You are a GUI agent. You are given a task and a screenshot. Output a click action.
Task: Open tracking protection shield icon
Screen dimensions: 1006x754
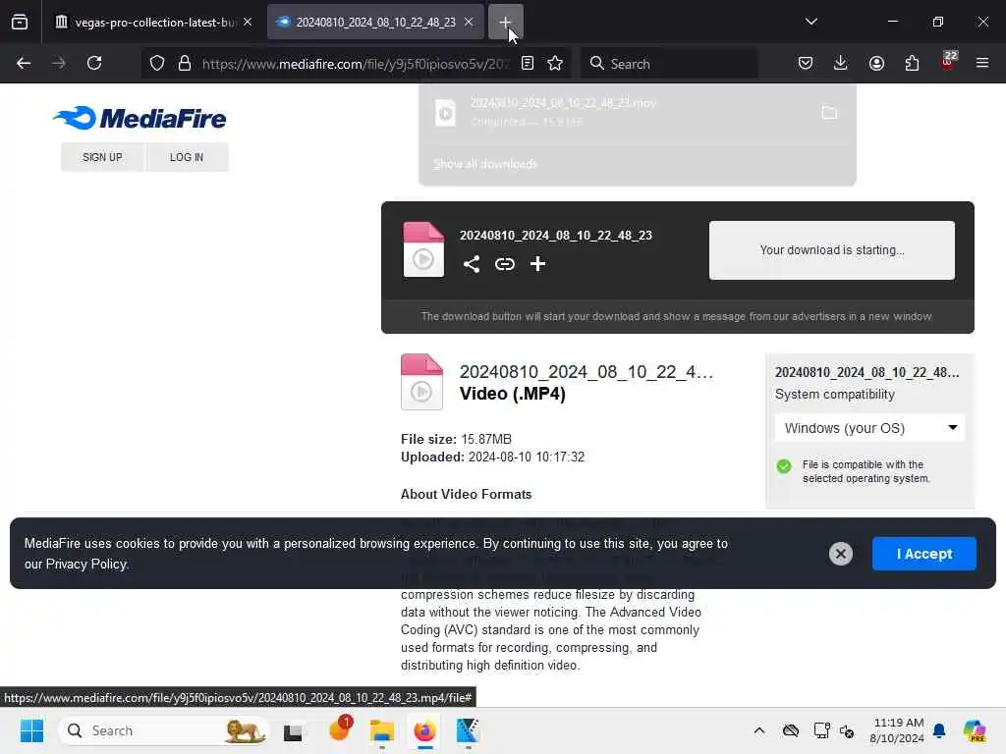tap(157, 64)
